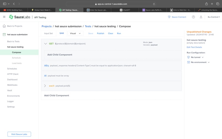
Task: Open the Visual mode dropdown
Action: (75, 33)
